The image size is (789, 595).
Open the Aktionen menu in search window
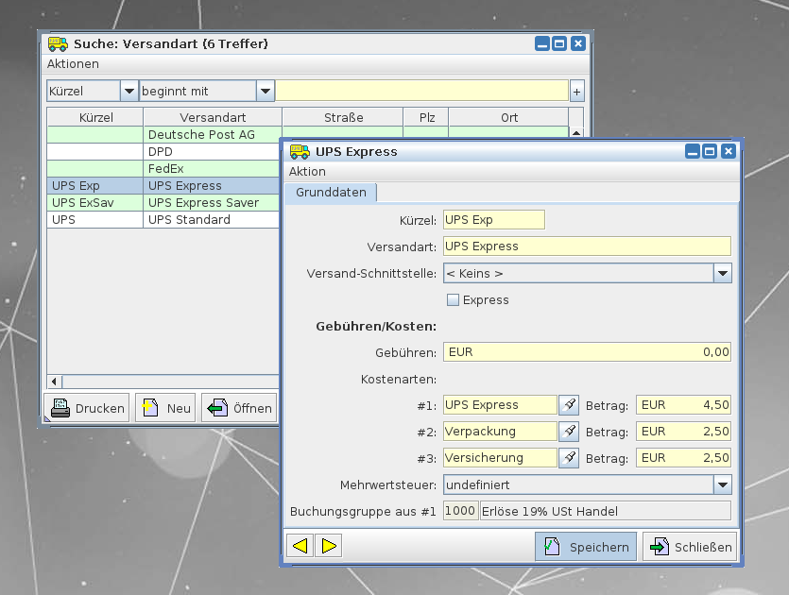coord(73,64)
